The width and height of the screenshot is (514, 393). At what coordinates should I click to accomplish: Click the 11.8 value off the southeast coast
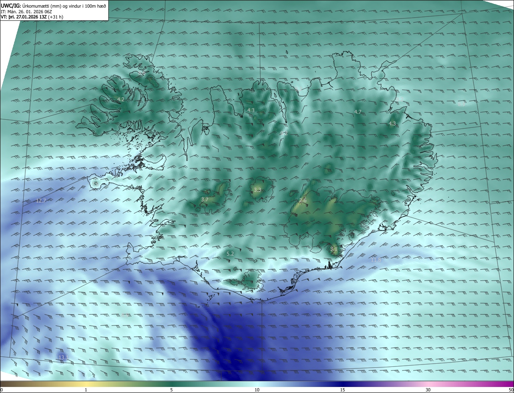coord(376,260)
